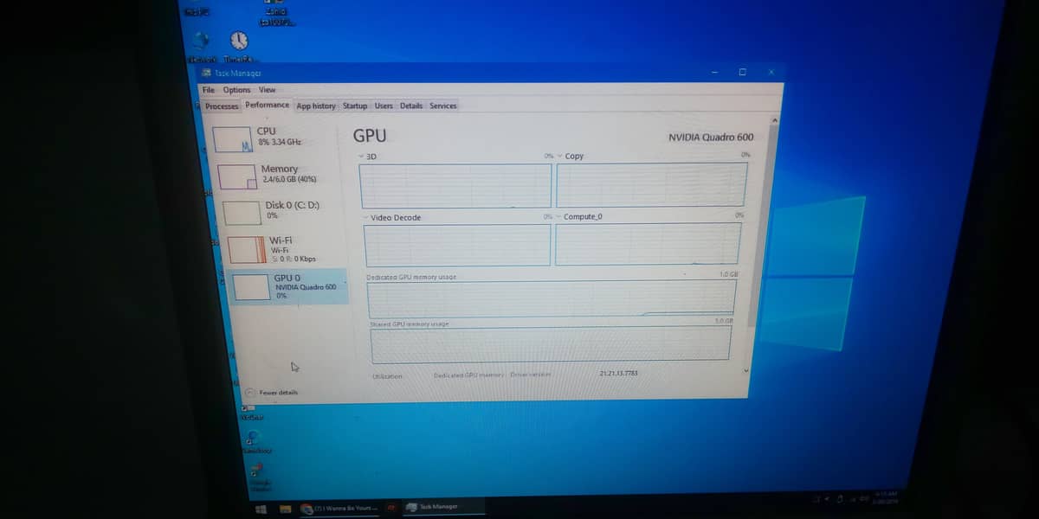Select Disk 0 (C: D:) entry
Image resolution: width=1039 pixels, height=519 pixels.
point(283,212)
